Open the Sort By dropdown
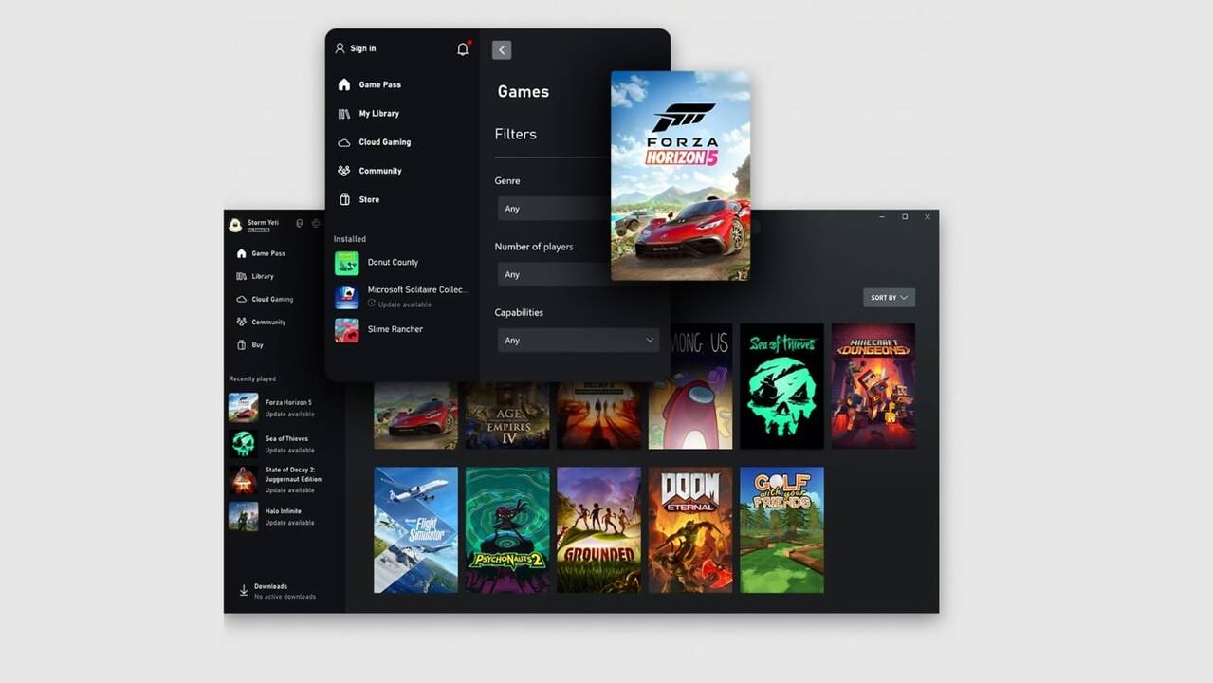The image size is (1213, 683). click(889, 298)
